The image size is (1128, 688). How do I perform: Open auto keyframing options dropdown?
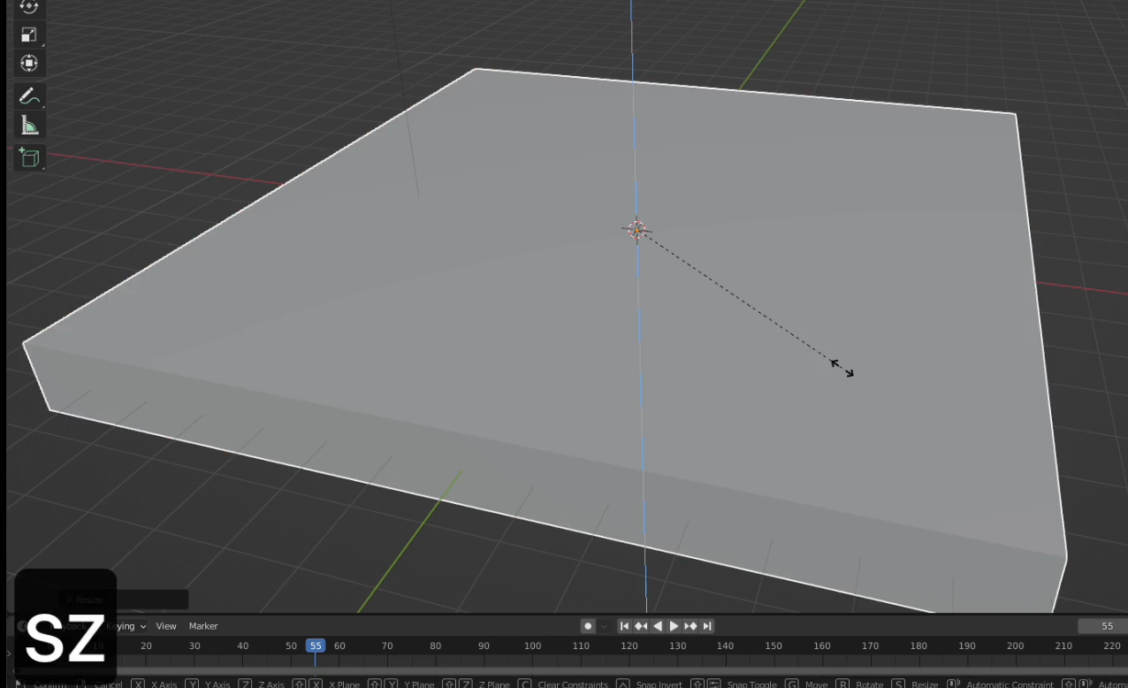point(605,626)
